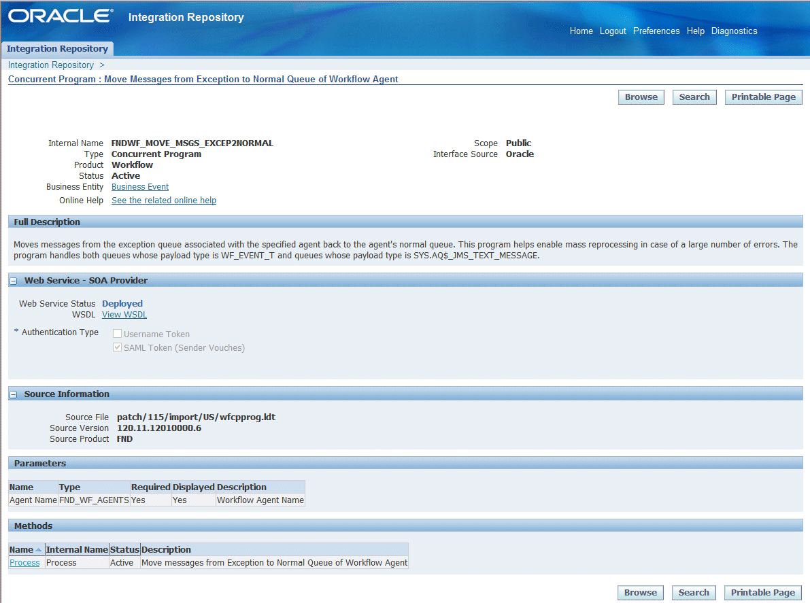
Task: Click the 'Agent Name' parameter cell
Action: pos(33,500)
